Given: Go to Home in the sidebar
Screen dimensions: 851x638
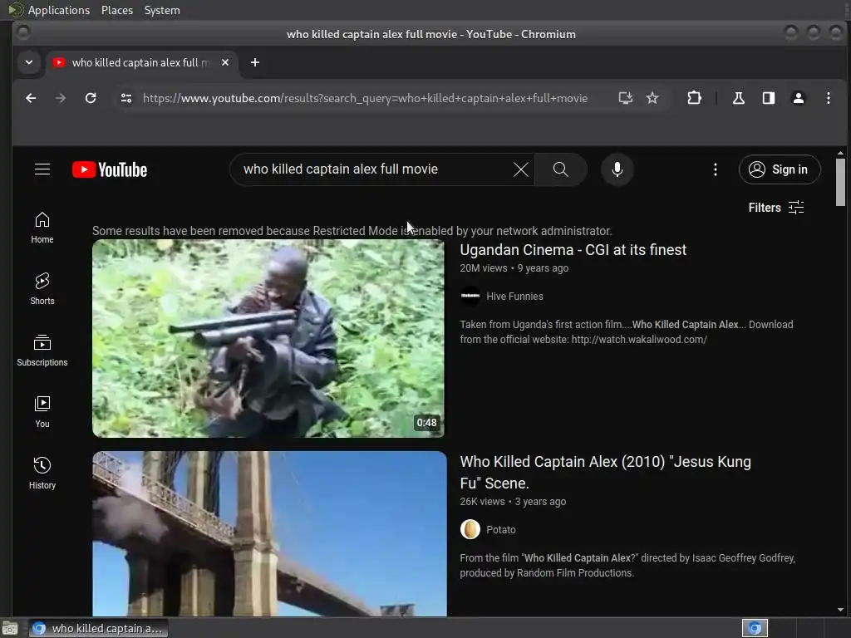Looking at the screenshot, I should point(42,228).
